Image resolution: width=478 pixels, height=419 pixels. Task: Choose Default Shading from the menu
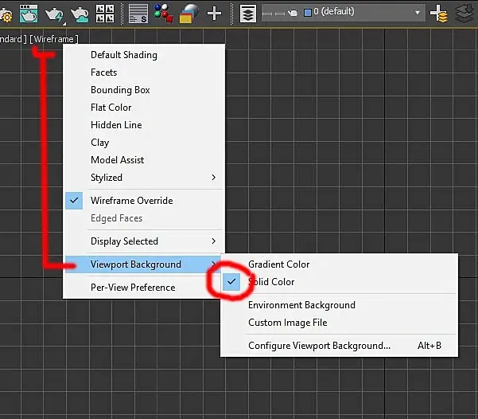point(144,55)
